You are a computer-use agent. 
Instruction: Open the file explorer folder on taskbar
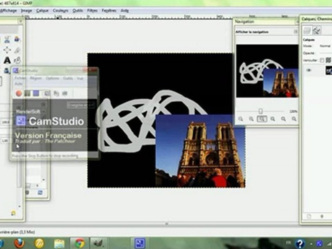point(59,243)
